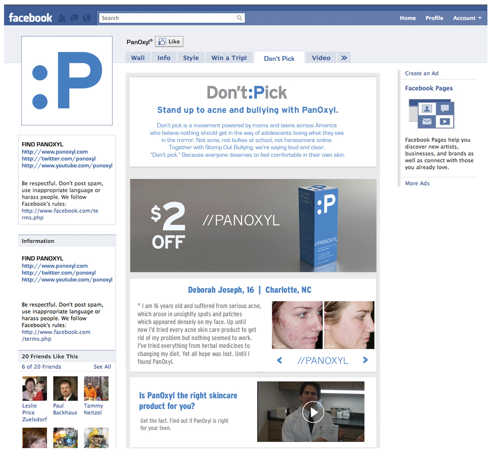Open the 6 of 20 Friends link
Image resolution: width=492 pixels, height=456 pixels.
click(x=41, y=367)
